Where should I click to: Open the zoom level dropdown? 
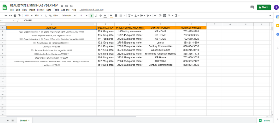click(28, 16)
